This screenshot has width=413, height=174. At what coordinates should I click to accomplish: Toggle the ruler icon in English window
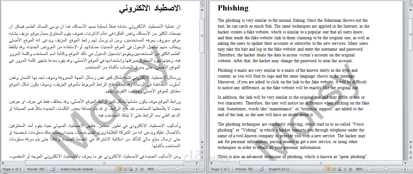click(x=411, y=4)
